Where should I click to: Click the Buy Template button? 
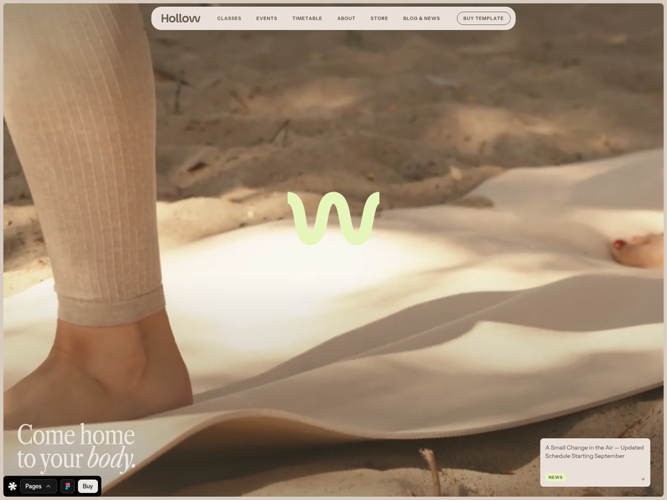(x=484, y=18)
